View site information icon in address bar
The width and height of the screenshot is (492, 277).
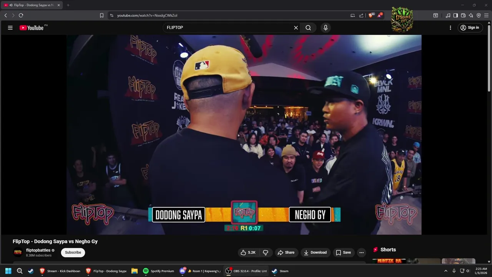(111, 15)
